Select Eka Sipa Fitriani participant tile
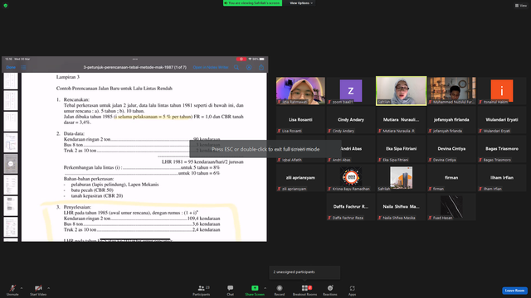This screenshot has width=531, height=298. pyautogui.click(x=401, y=149)
